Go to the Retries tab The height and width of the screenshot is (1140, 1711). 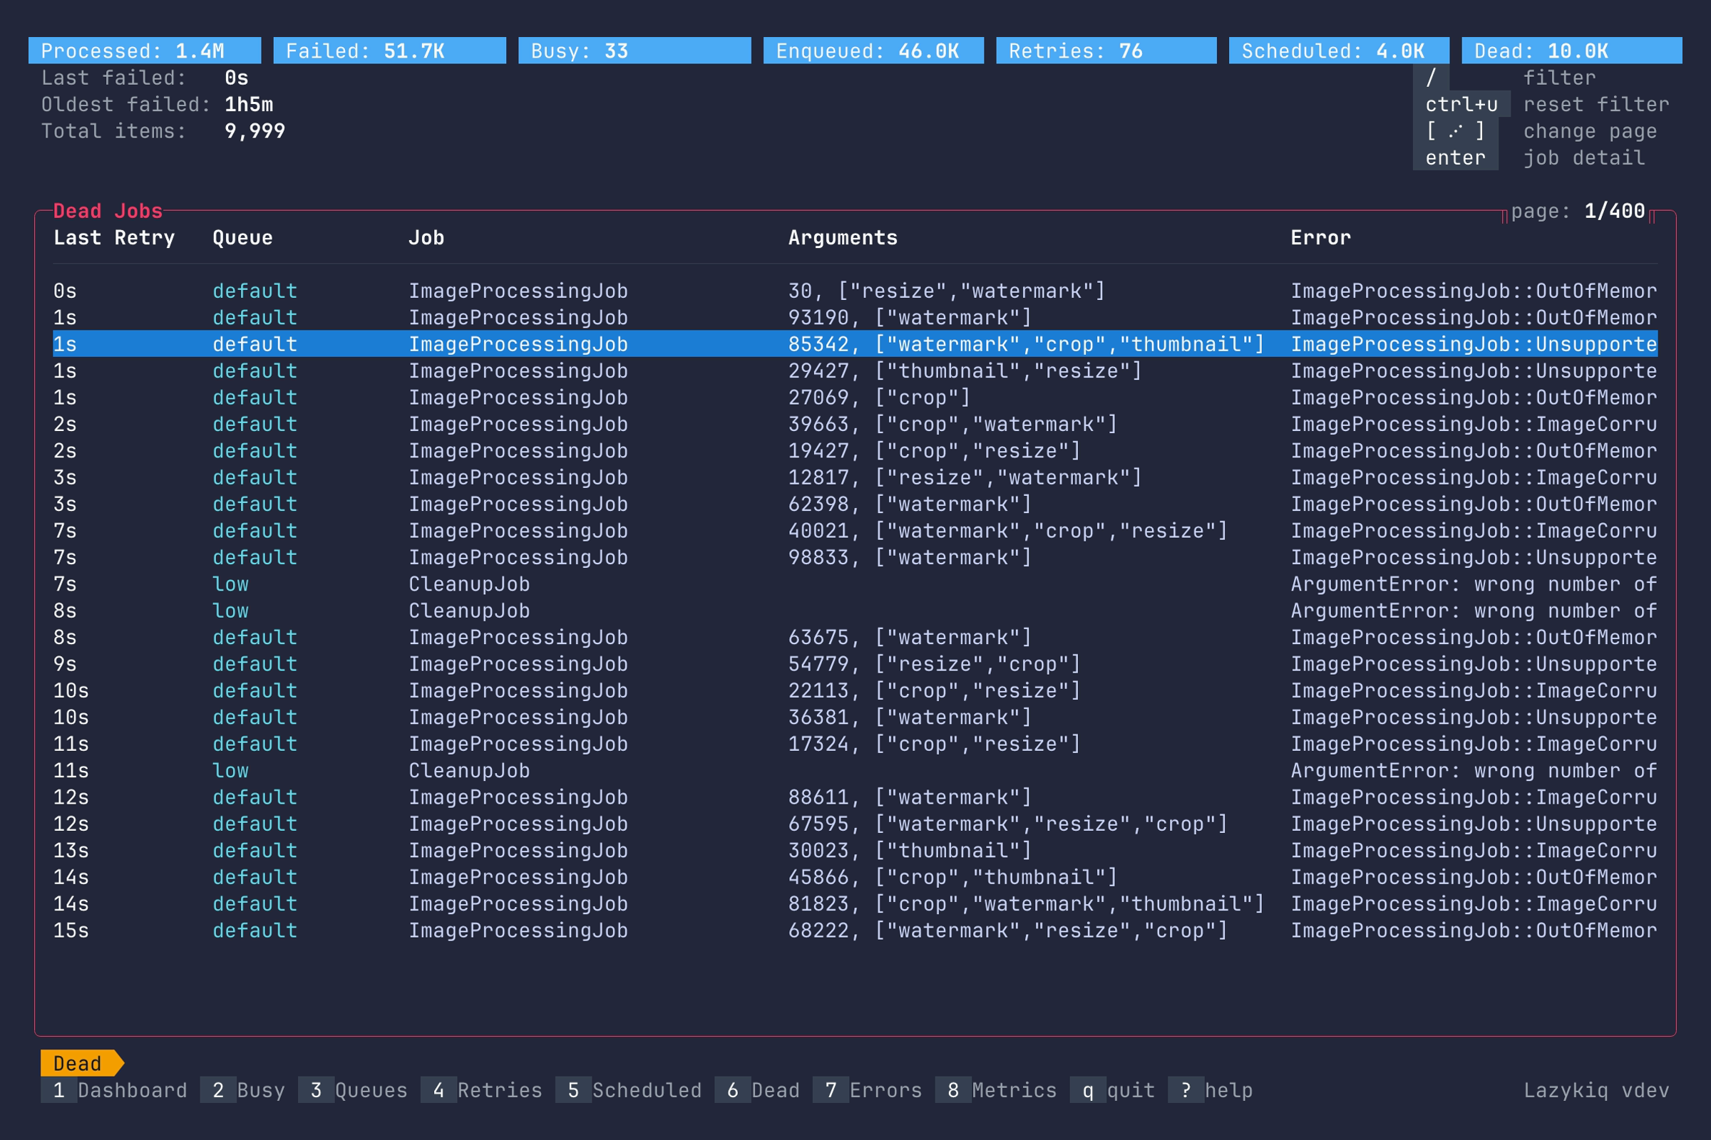pyautogui.click(x=482, y=1091)
